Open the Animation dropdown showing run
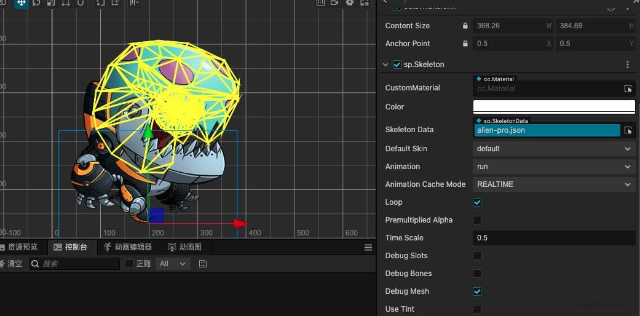The image size is (640, 316). pyautogui.click(x=554, y=167)
